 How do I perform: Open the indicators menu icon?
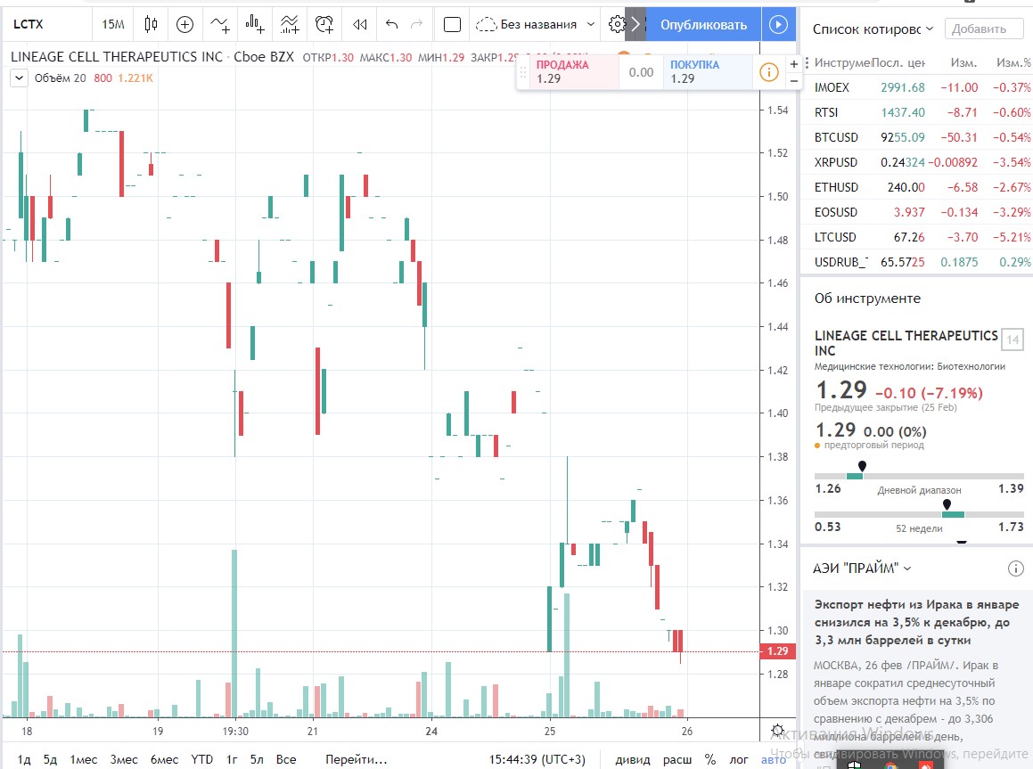(220, 24)
